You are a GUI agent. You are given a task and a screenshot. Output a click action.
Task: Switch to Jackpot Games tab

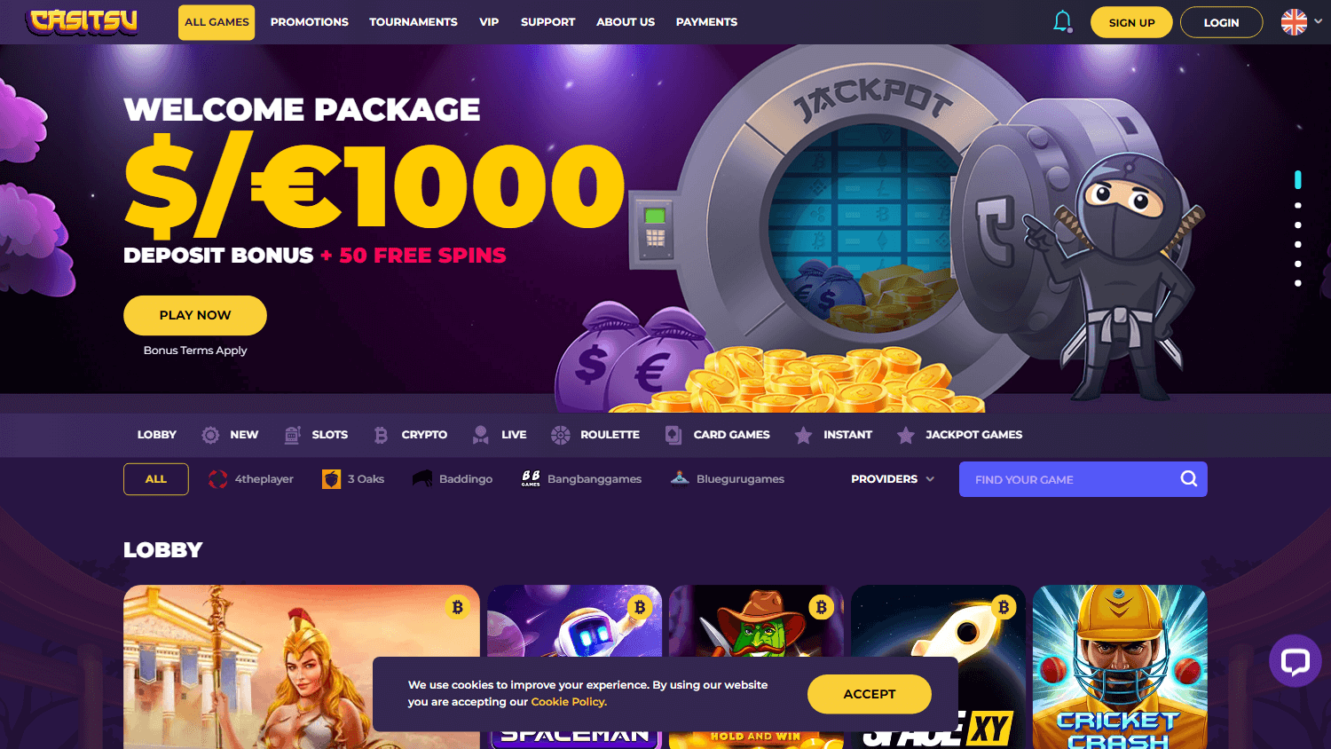point(959,435)
